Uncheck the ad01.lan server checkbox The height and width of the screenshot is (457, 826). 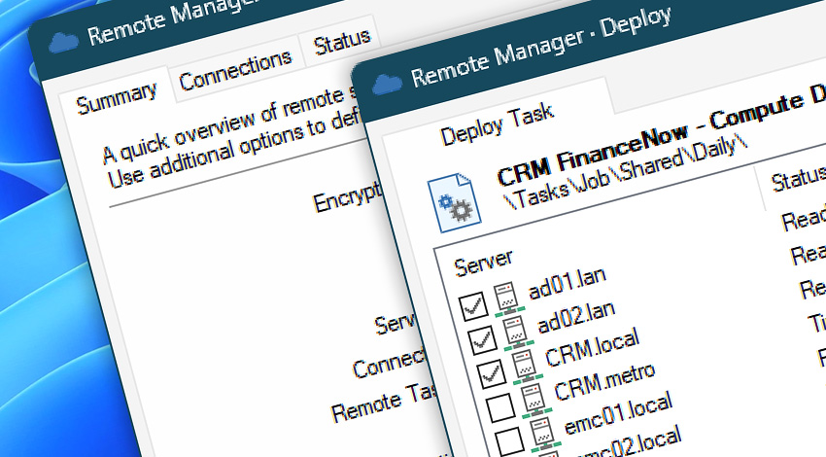click(x=473, y=307)
